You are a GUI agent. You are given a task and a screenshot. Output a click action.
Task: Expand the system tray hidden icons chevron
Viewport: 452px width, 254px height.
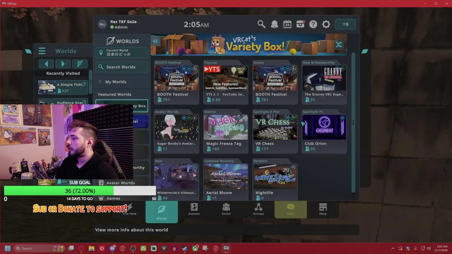tap(393, 248)
